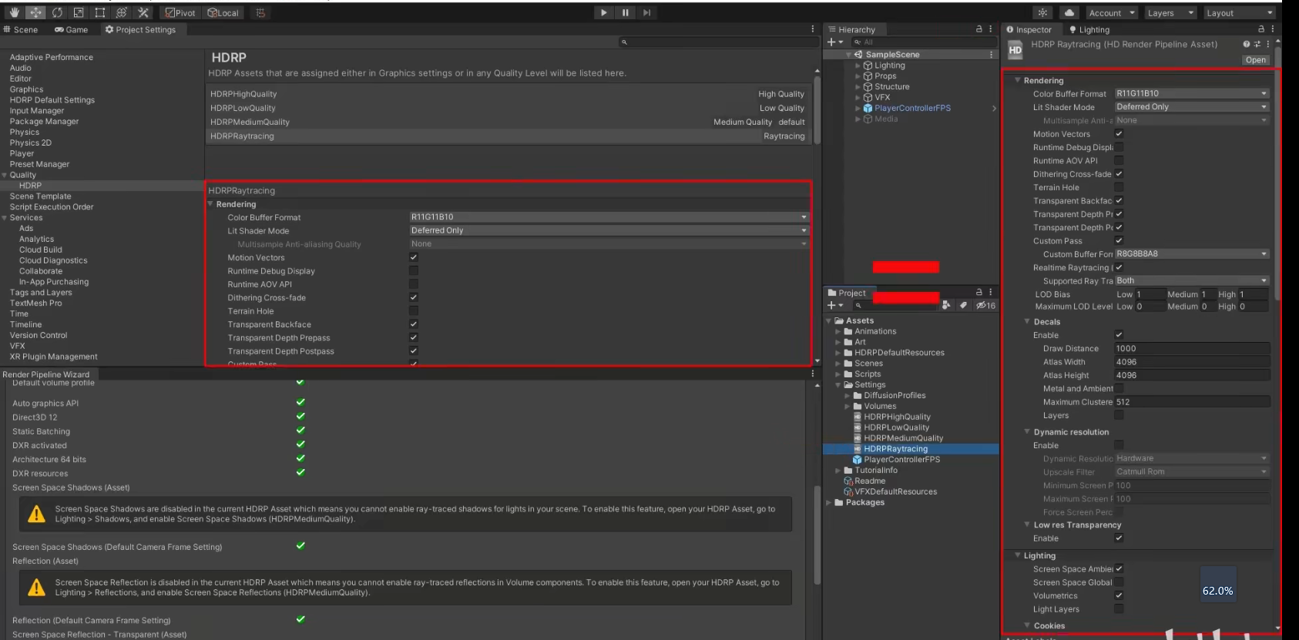Open the Hierarchy panel's three-dot menu

click(991, 29)
